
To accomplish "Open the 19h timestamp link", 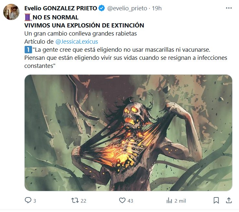I will click(157, 8).
